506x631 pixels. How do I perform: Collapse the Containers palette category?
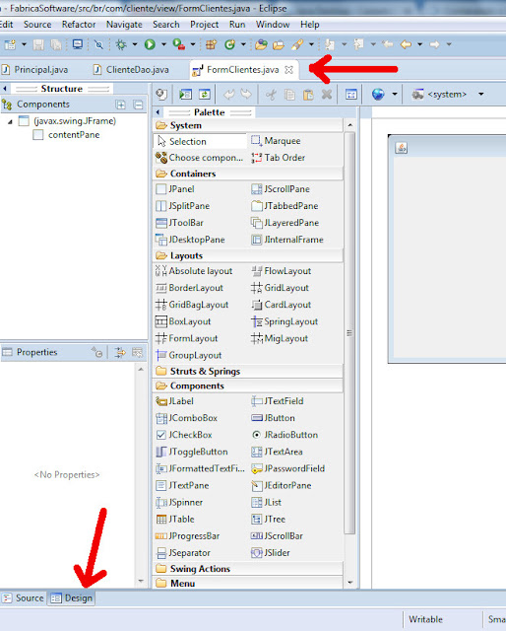click(x=248, y=174)
